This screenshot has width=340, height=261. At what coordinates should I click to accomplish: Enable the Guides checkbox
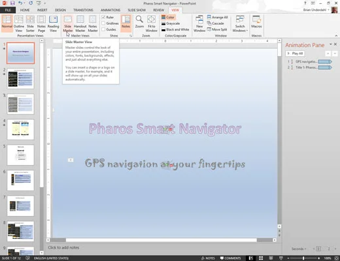coord(103,29)
